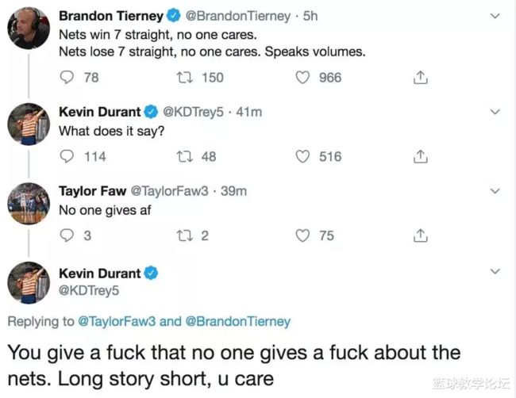Retweet Kevin Durant's tweet with 48 retweets

[185, 156]
